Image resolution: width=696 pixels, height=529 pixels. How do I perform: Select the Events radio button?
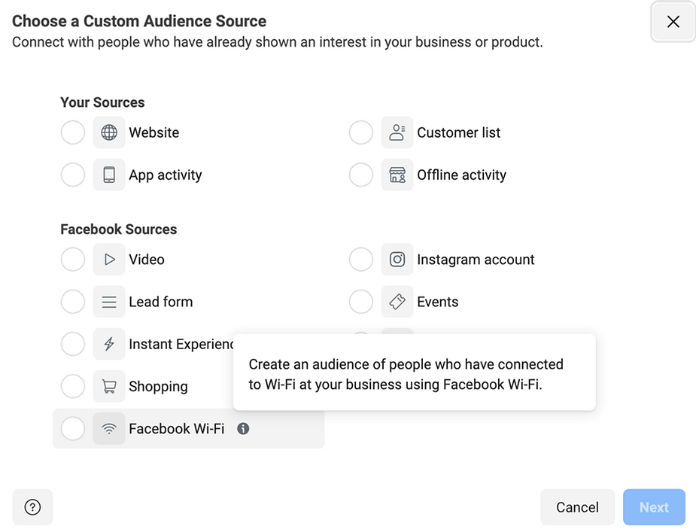(x=361, y=302)
